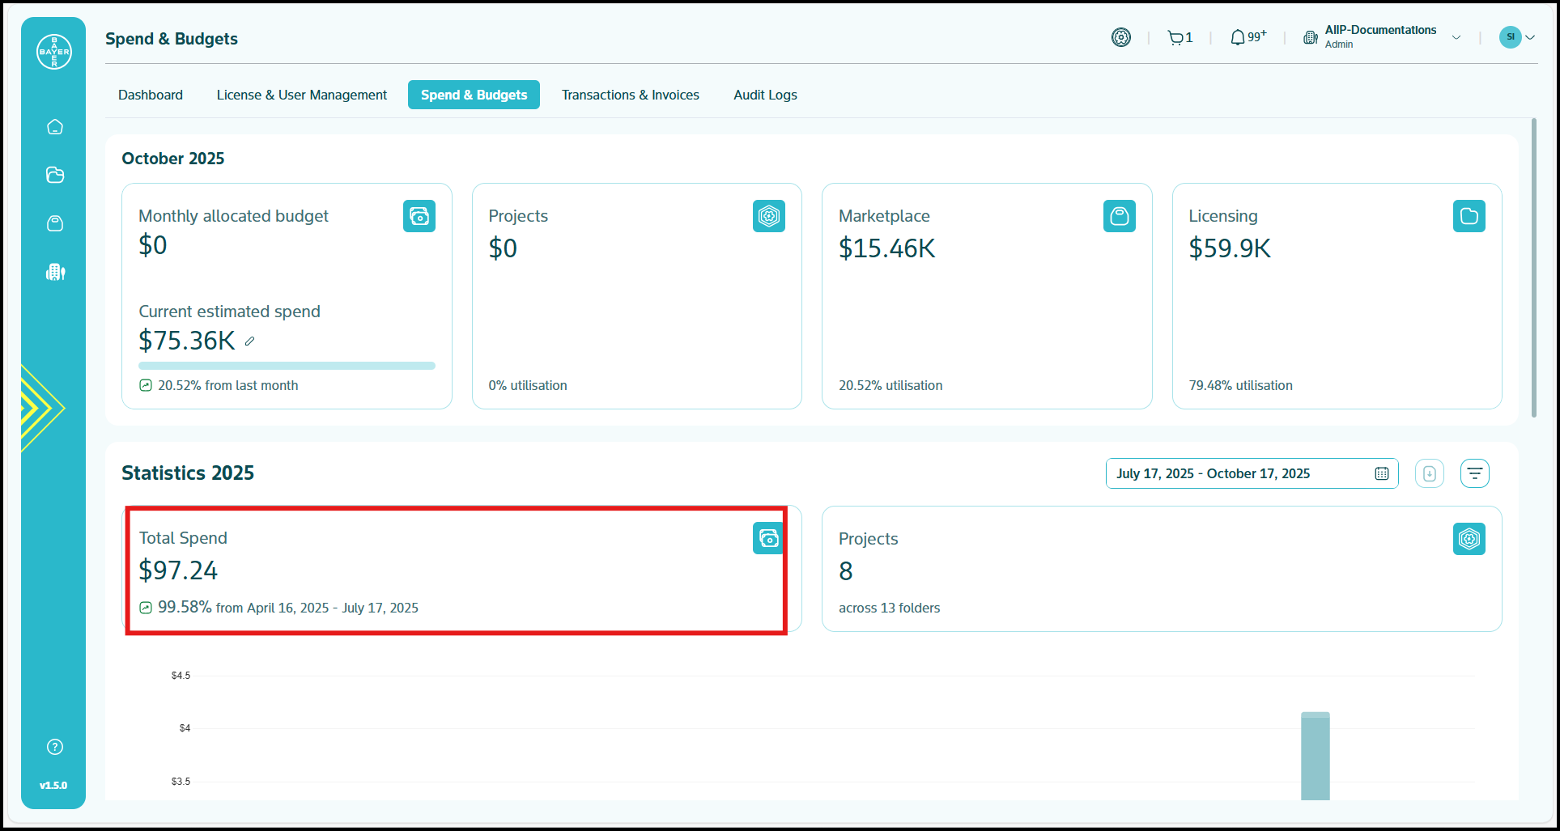1560x831 pixels.
Task: Open the date range picker for statistics
Action: pos(1251,473)
